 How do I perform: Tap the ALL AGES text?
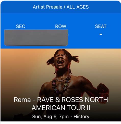78,7
